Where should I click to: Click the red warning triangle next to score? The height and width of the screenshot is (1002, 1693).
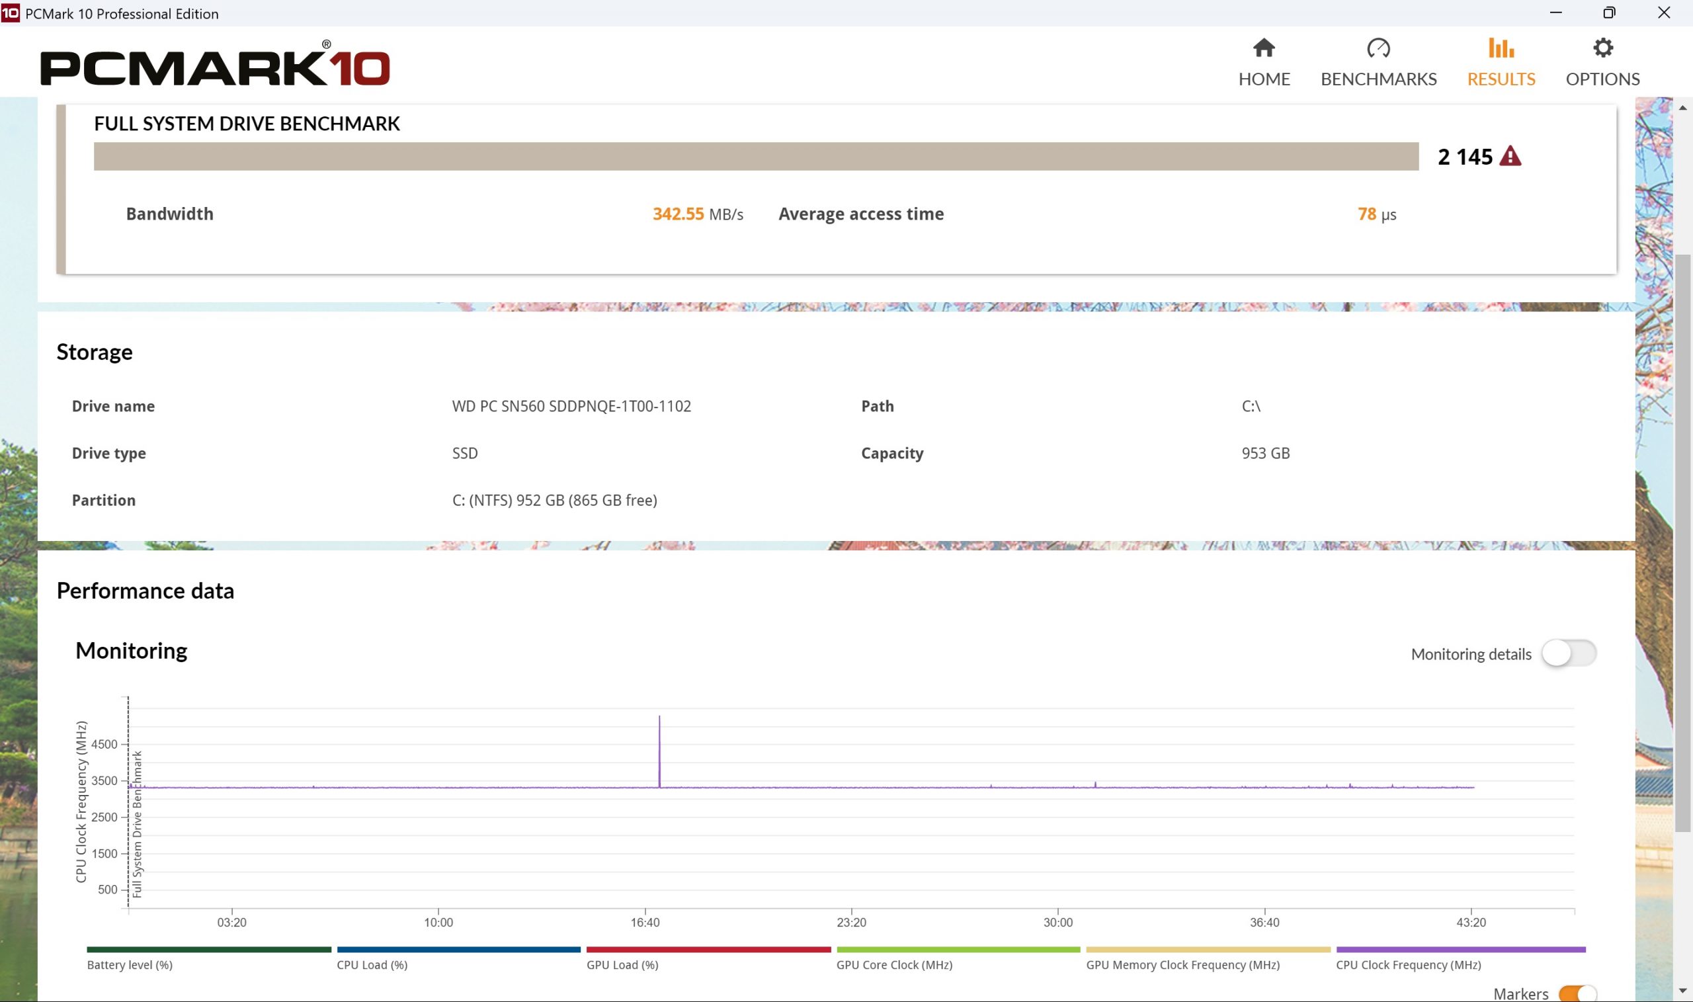[1510, 156]
